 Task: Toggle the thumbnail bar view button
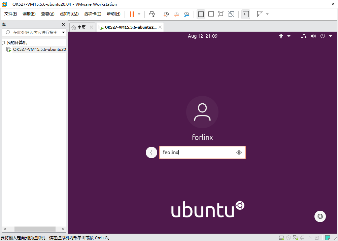[x=211, y=14]
